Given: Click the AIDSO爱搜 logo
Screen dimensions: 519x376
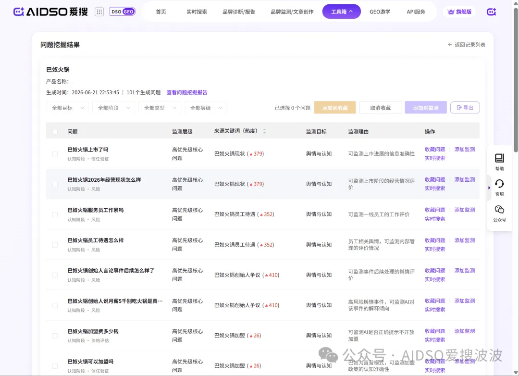Looking at the screenshot, I should [50, 12].
